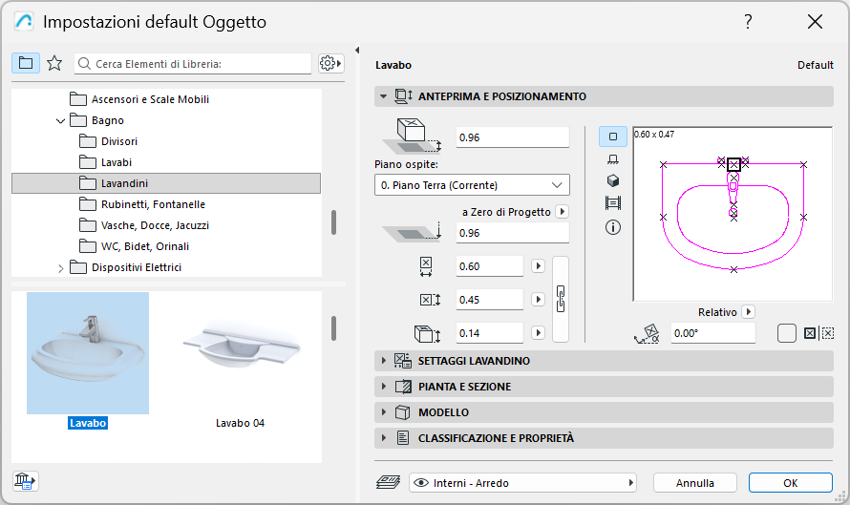This screenshot has height=505, width=850.
Task: Expand the Settaggi Lavandino panel
Action: coord(384,361)
